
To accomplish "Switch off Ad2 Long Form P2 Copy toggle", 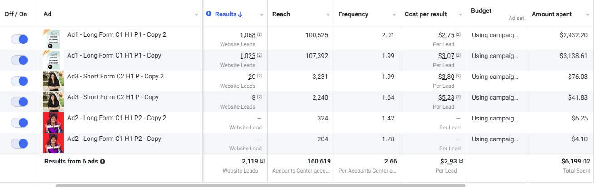I will [20, 144].
